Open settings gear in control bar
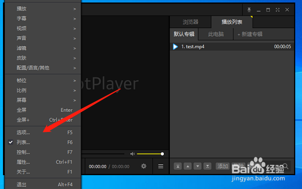Viewport: 302px width, 189px height. (x=144, y=166)
